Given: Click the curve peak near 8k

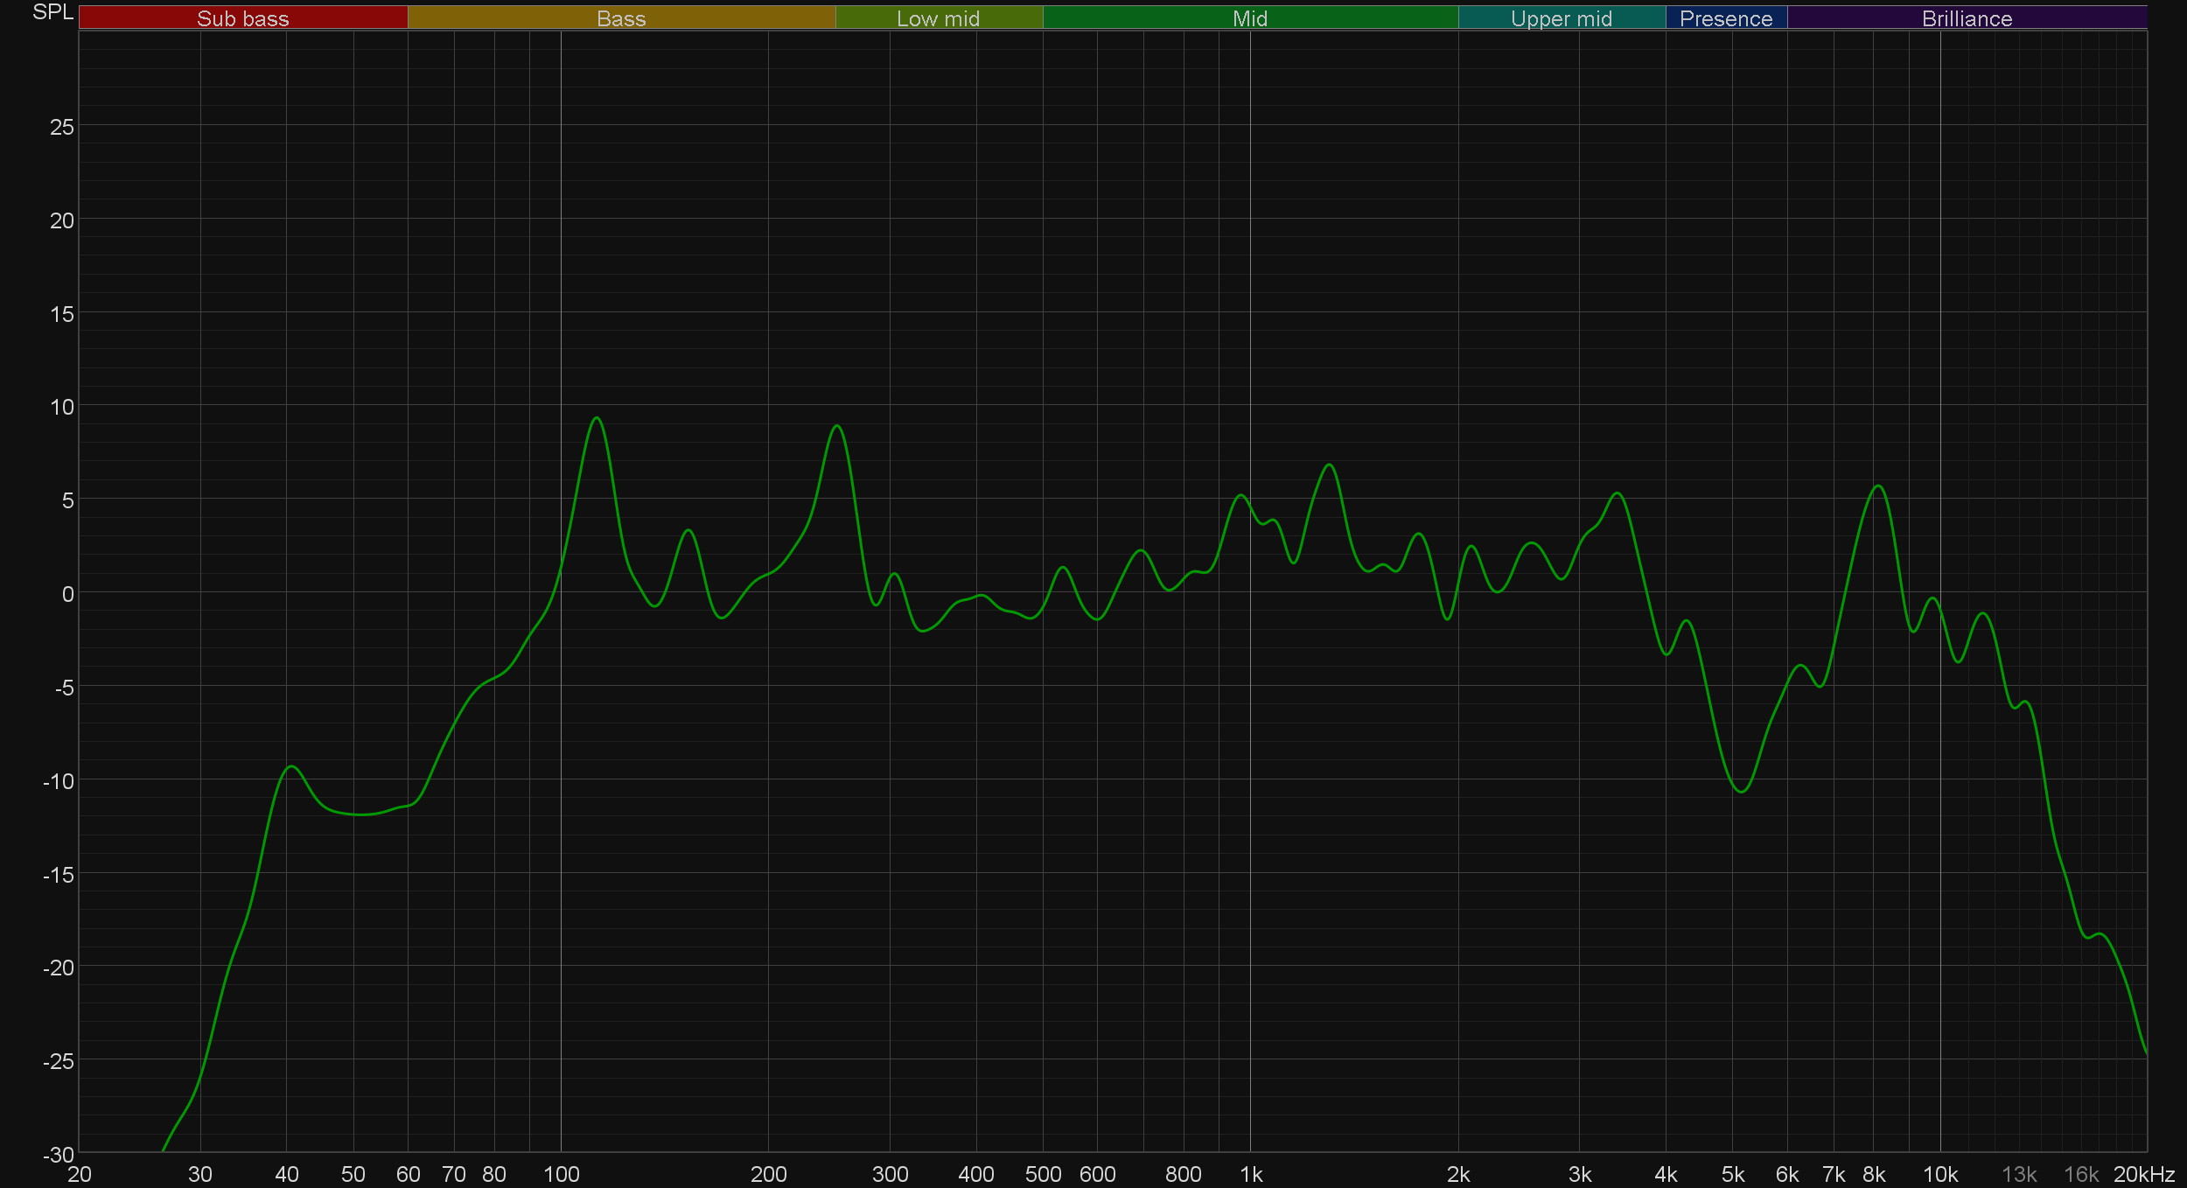Looking at the screenshot, I should (x=1877, y=486).
